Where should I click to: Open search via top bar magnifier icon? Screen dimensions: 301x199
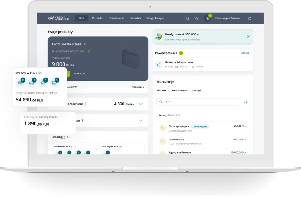coord(188,18)
